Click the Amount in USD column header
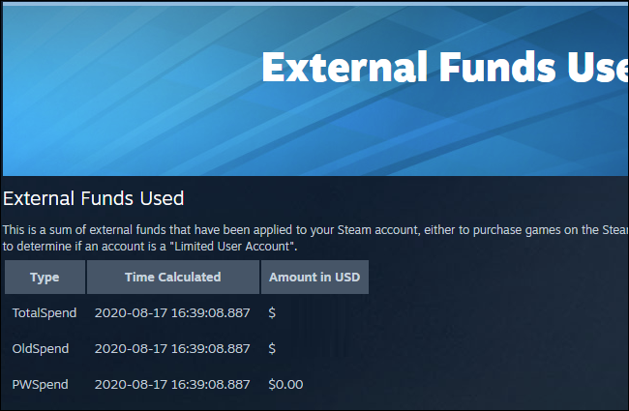Image resolution: width=629 pixels, height=411 pixels. pos(314,277)
